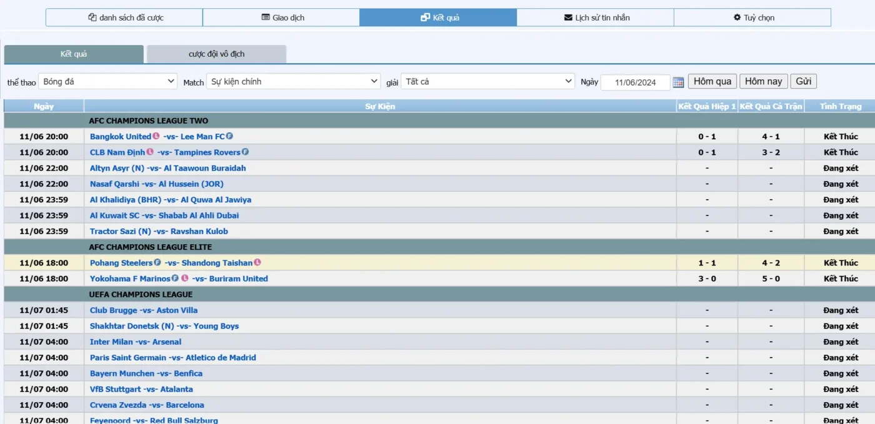The height and width of the screenshot is (424, 875).
Task: Open the 'Giao dịch' top navigation tab
Action: pyautogui.click(x=281, y=17)
